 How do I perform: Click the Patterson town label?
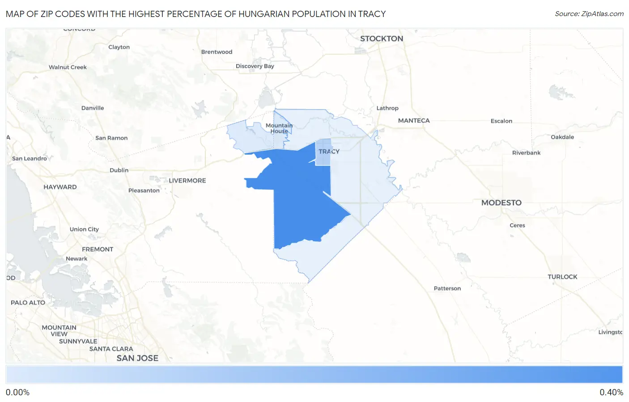(x=447, y=288)
